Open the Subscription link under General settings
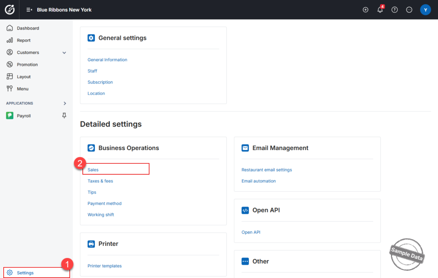 point(100,82)
